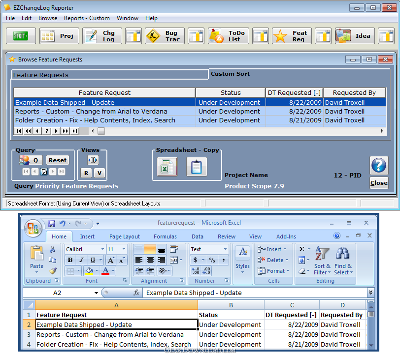Expand the Text number format dropdown
Viewport: 400px width, 354px height.
pyautogui.click(x=225, y=249)
